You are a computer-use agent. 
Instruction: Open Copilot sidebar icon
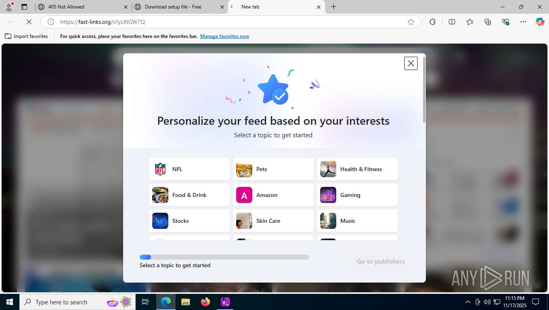540,22
